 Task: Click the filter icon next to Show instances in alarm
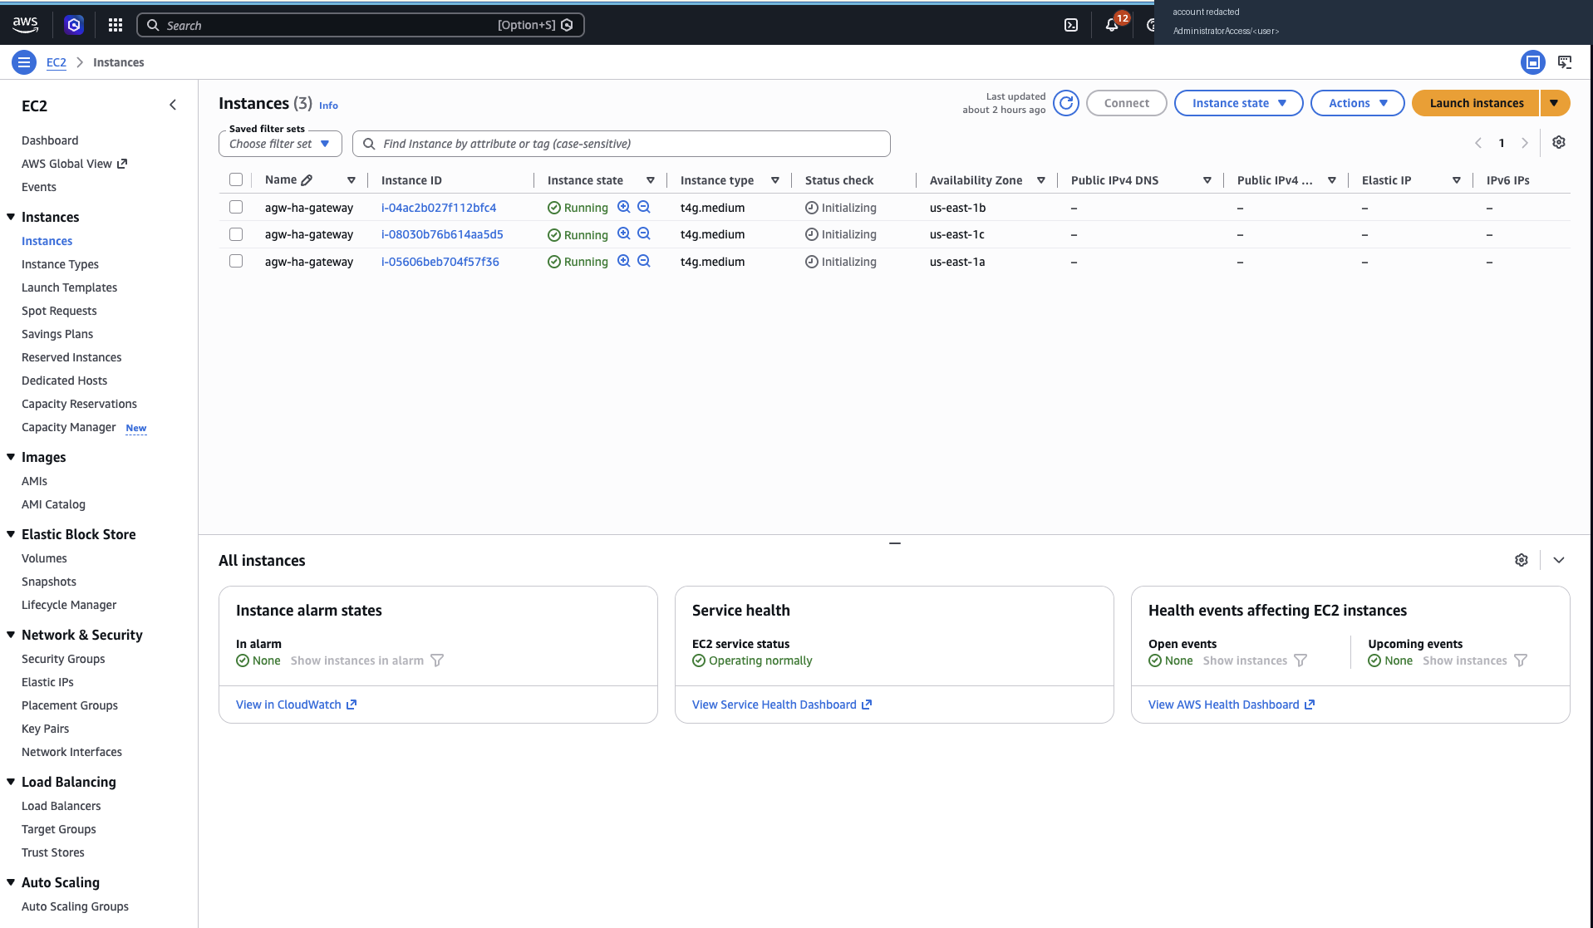[437, 660]
